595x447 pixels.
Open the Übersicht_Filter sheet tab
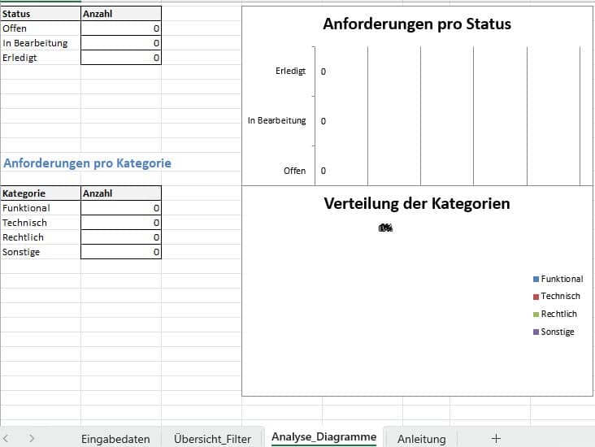click(212, 438)
